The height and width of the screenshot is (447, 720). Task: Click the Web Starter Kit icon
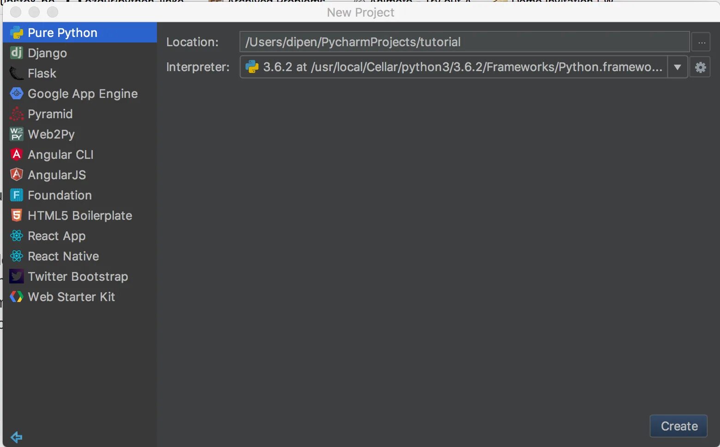(17, 297)
